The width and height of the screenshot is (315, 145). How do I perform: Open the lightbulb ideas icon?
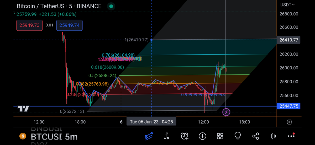238,136
